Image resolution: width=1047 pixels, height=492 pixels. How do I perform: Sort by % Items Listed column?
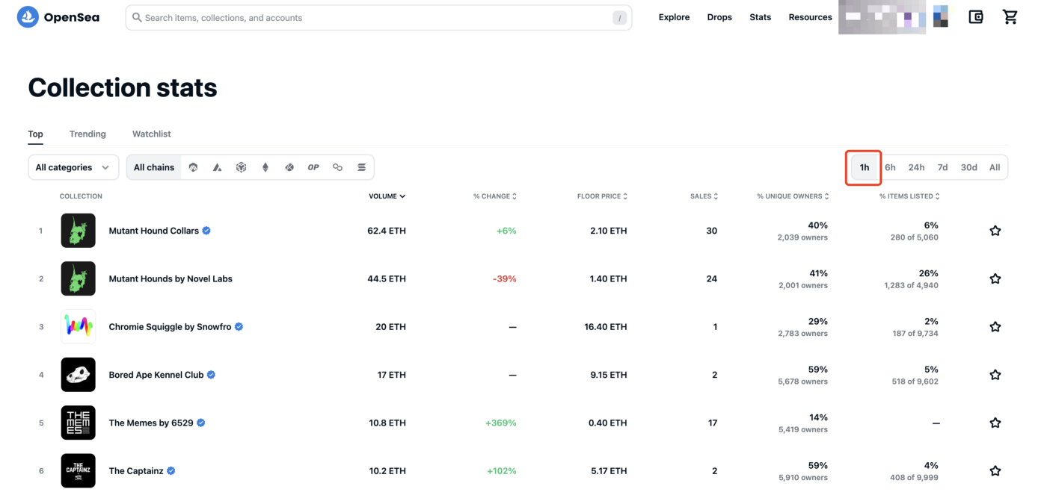point(909,196)
